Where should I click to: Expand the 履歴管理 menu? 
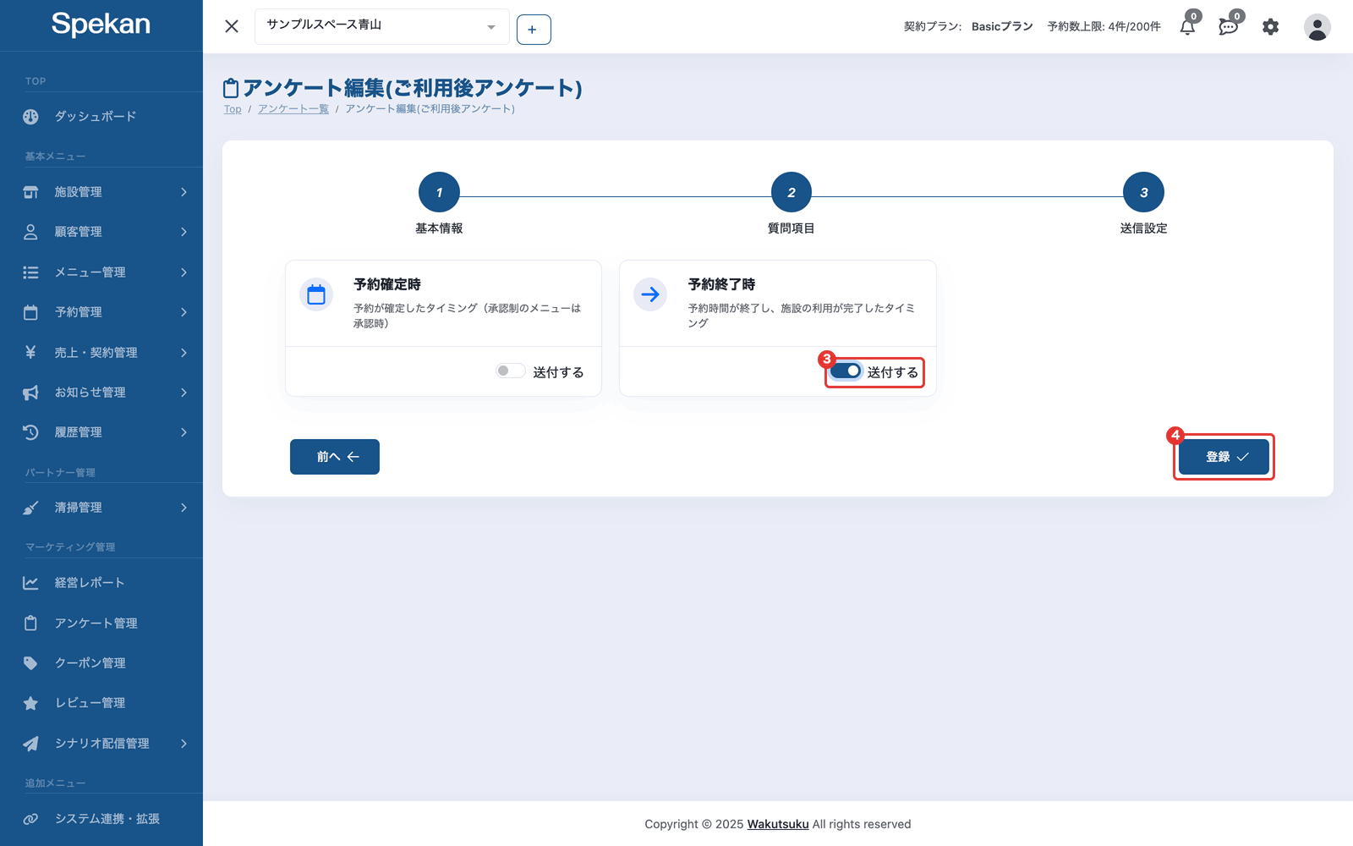pyautogui.click(x=101, y=432)
